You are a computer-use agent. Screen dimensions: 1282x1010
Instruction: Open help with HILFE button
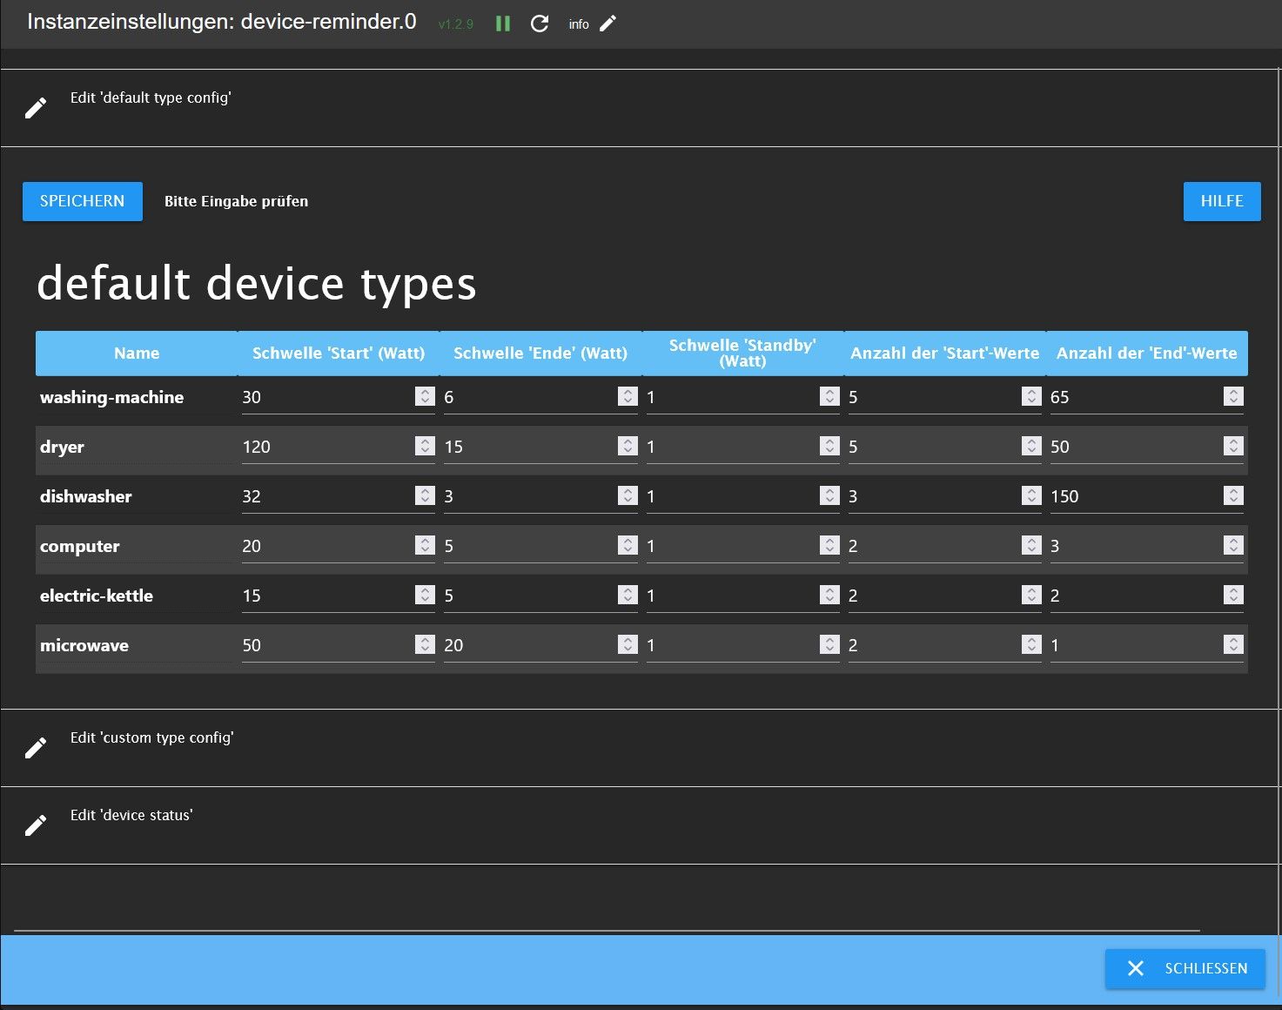(x=1222, y=201)
